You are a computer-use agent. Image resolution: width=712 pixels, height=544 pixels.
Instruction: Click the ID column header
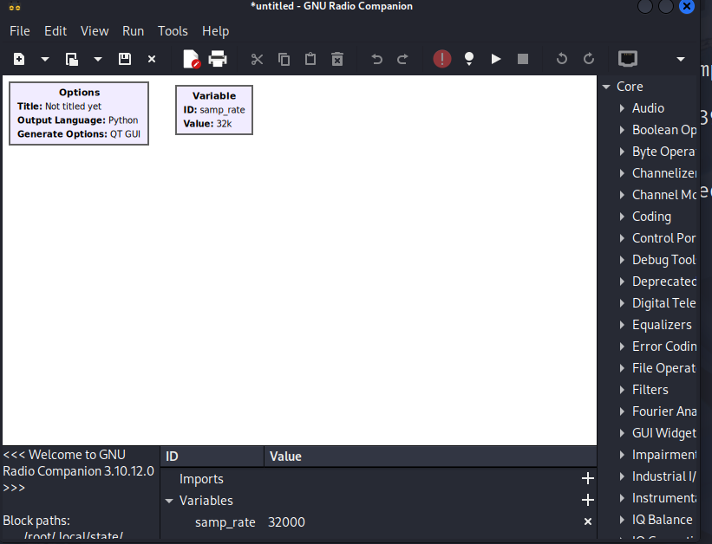[212, 457]
